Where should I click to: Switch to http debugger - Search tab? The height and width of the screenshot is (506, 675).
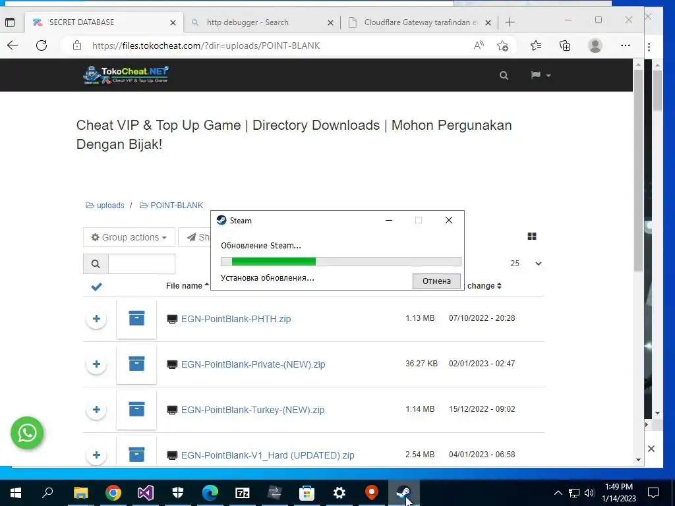(262, 22)
